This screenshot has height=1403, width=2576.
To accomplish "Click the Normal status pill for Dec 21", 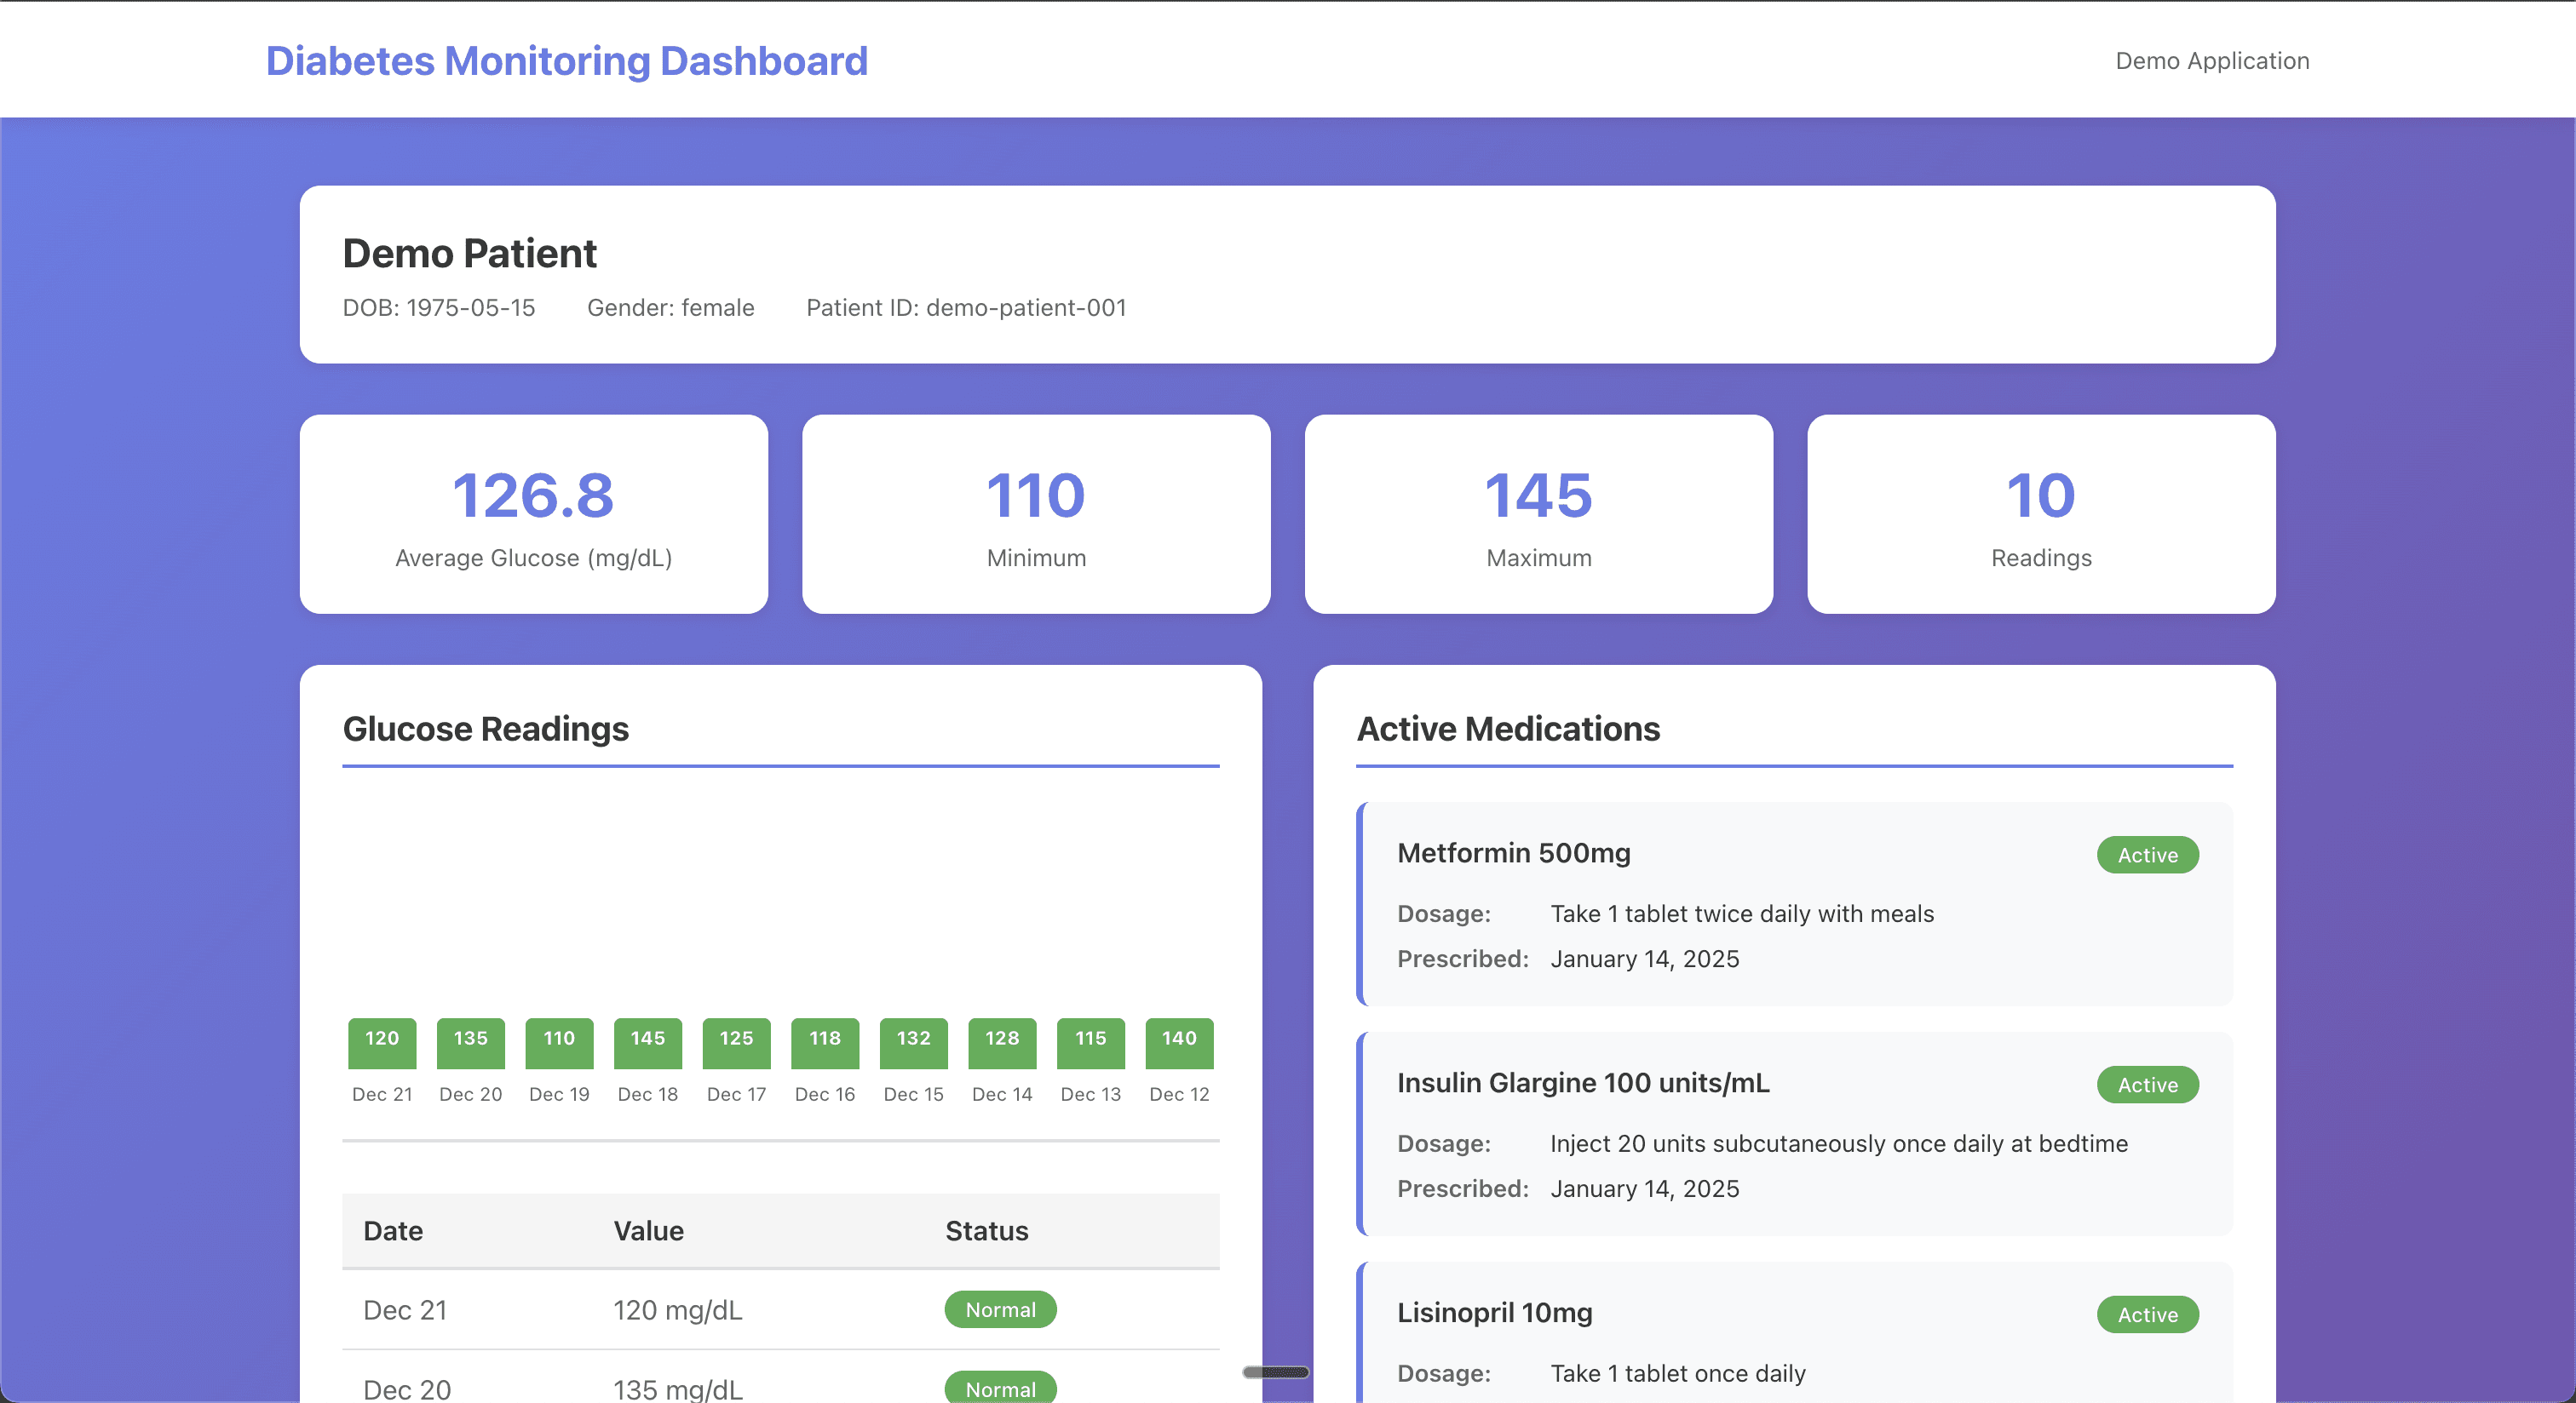I will 1000,1310.
